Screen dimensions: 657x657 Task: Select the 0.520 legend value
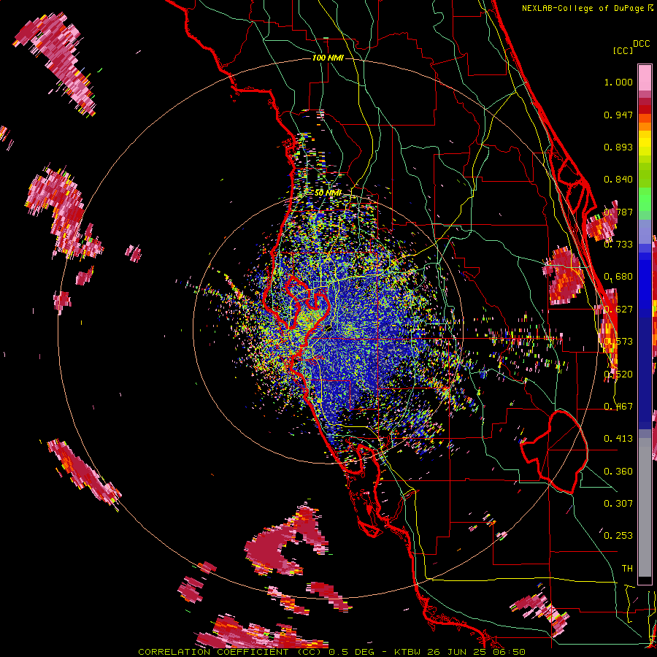coord(618,374)
